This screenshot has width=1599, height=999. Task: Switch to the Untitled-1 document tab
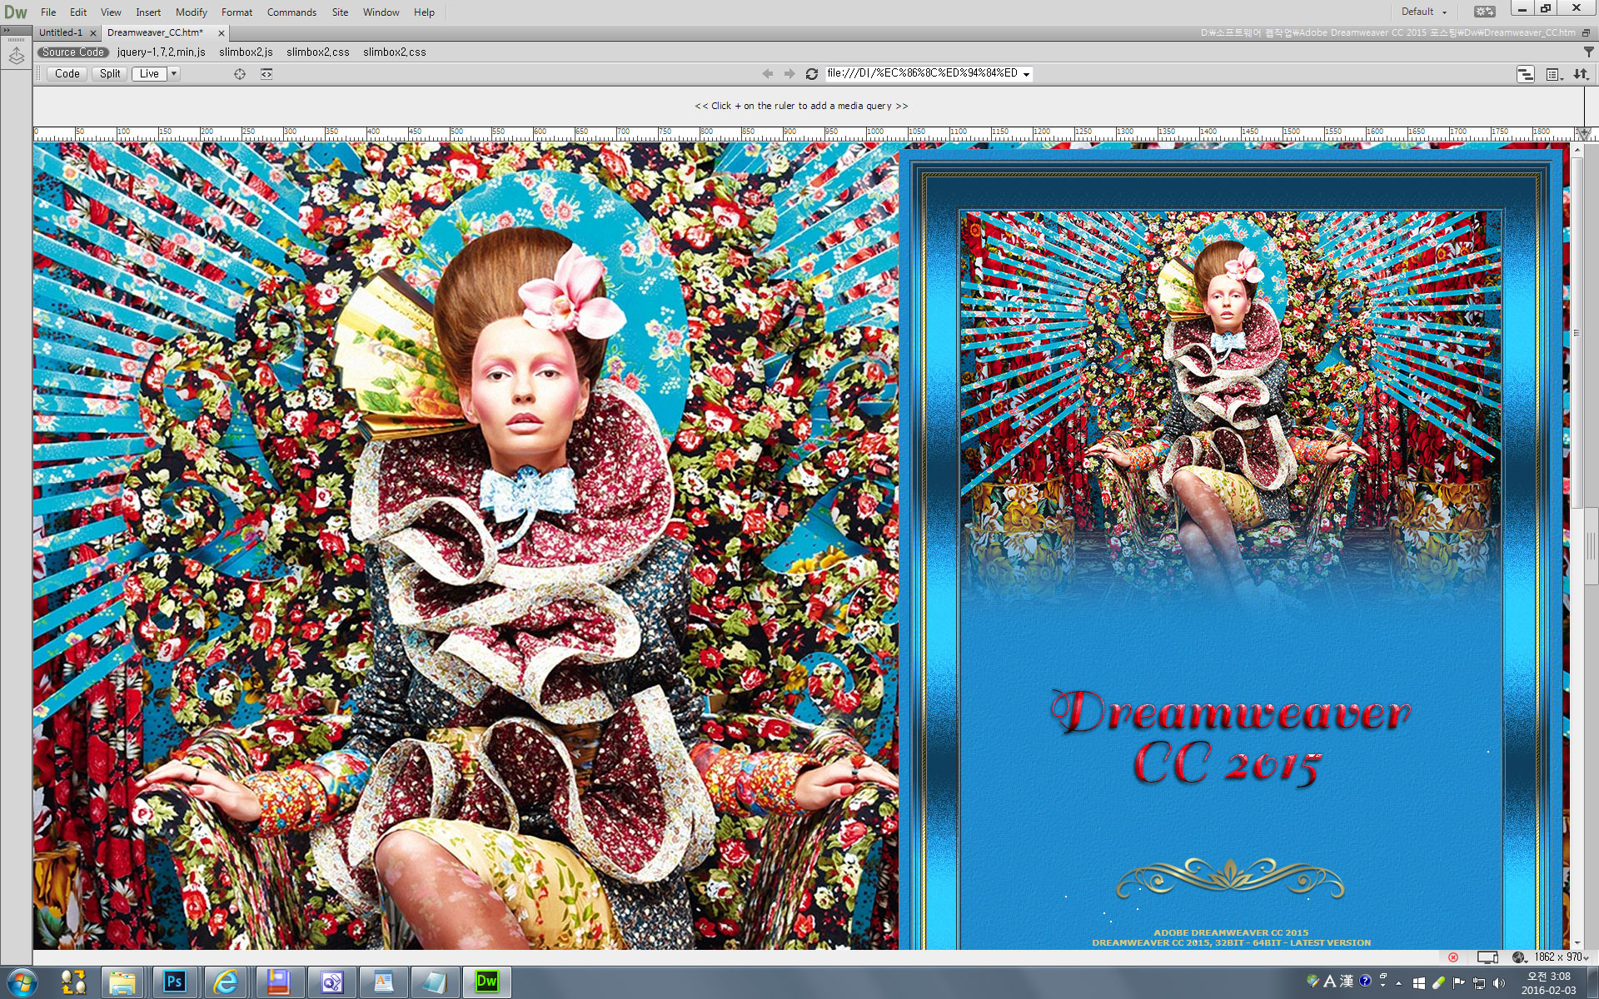pyautogui.click(x=61, y=32)
